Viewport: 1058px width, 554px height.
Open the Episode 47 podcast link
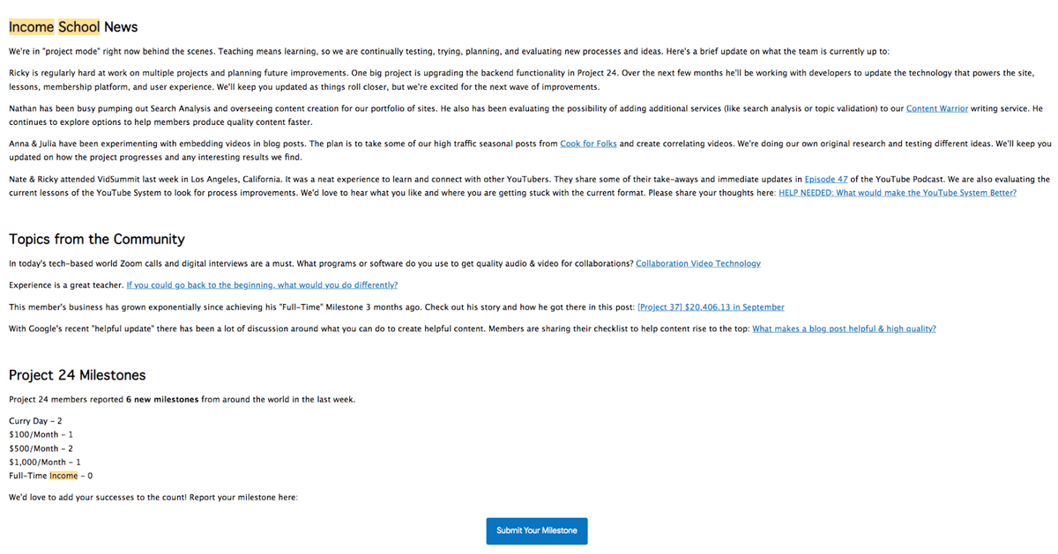click(828, 179)
